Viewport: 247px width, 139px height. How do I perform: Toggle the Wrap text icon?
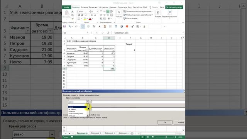tap(112, 12)
